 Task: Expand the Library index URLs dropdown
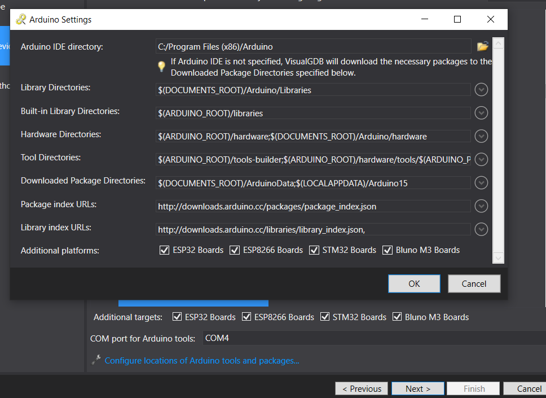click(481, 229)
